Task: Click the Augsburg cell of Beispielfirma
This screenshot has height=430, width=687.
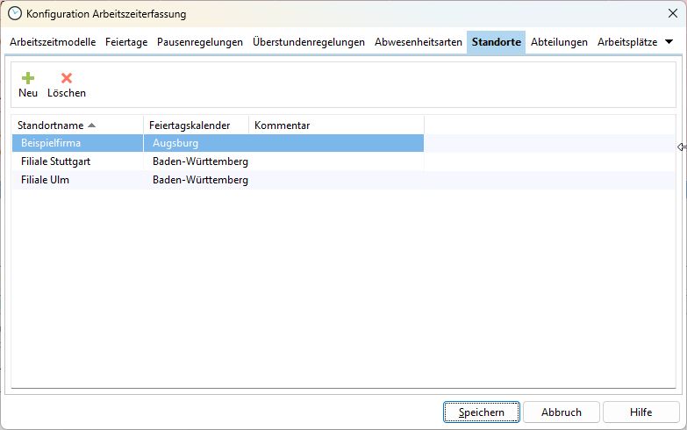Action: (x=175, y=143)
